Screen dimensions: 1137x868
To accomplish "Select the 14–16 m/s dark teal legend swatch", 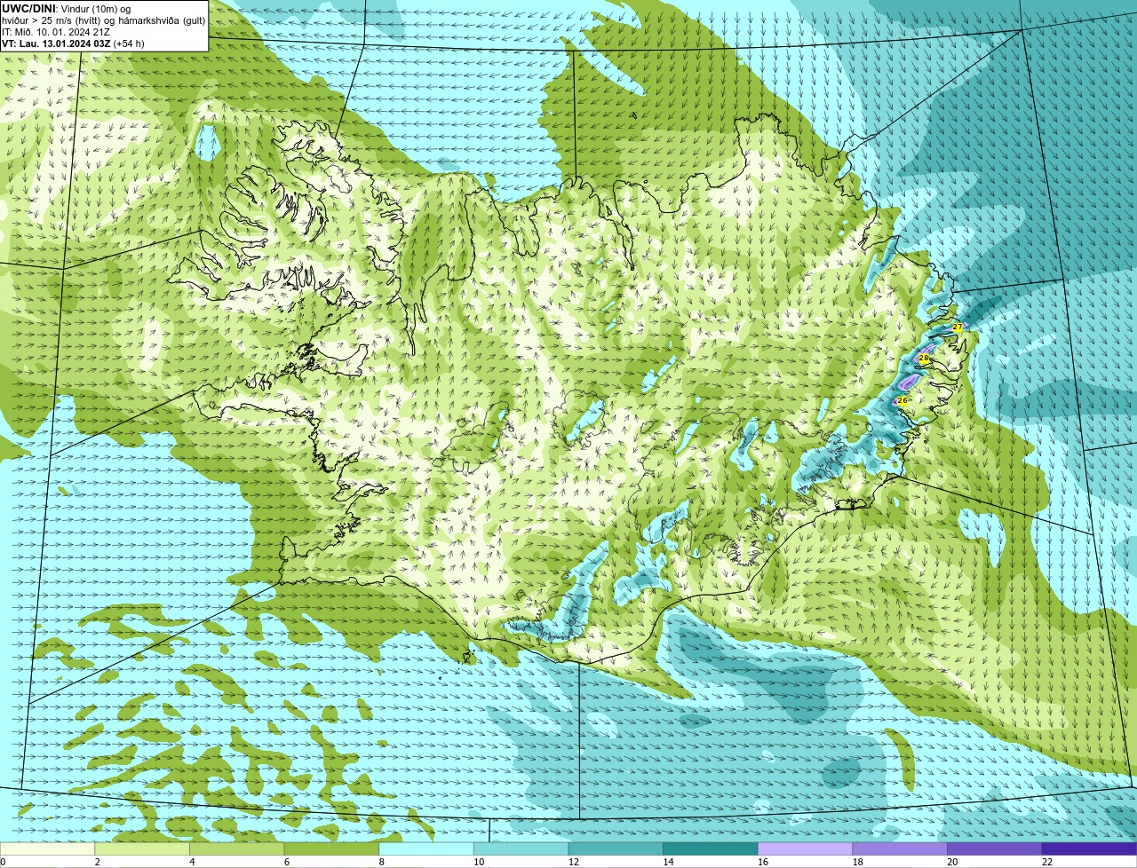I will pyautogui.click(x=711, y=849).
